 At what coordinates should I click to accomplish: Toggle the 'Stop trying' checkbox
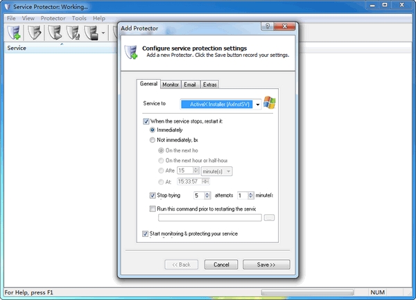point(153,195)
